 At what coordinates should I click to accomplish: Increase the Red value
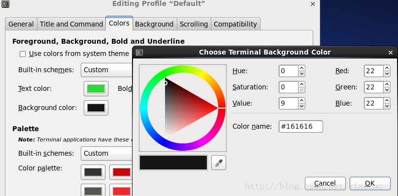tap(387, 68)
